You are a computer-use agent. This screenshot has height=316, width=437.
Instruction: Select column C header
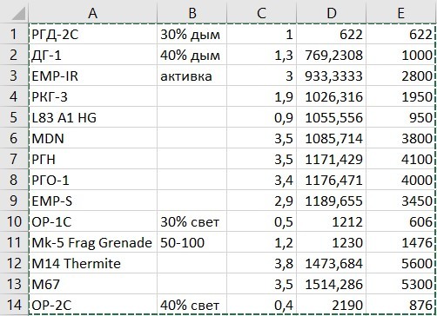point(261,13)
